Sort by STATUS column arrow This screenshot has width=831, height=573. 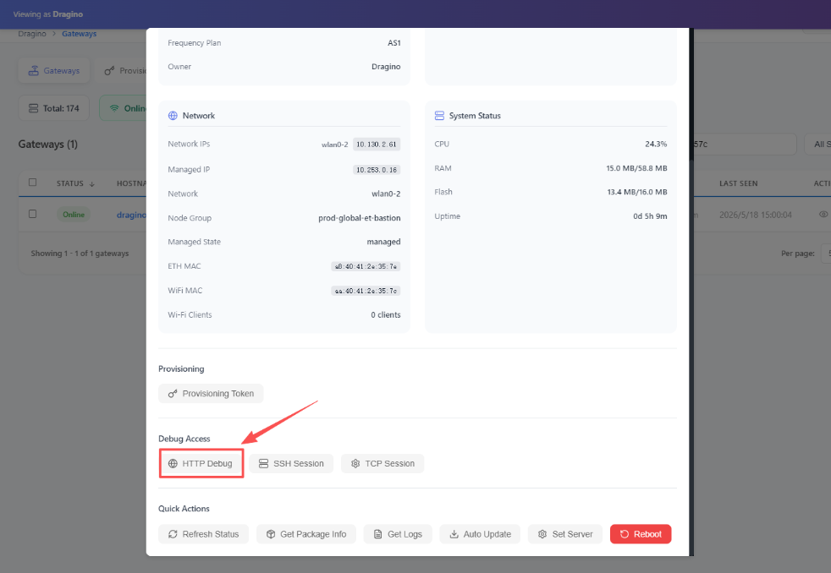point(91,183)
